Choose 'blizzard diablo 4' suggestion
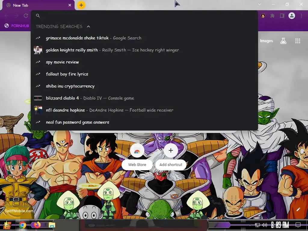The width and height of the screenshot is (308, 231). coord(144,98)
